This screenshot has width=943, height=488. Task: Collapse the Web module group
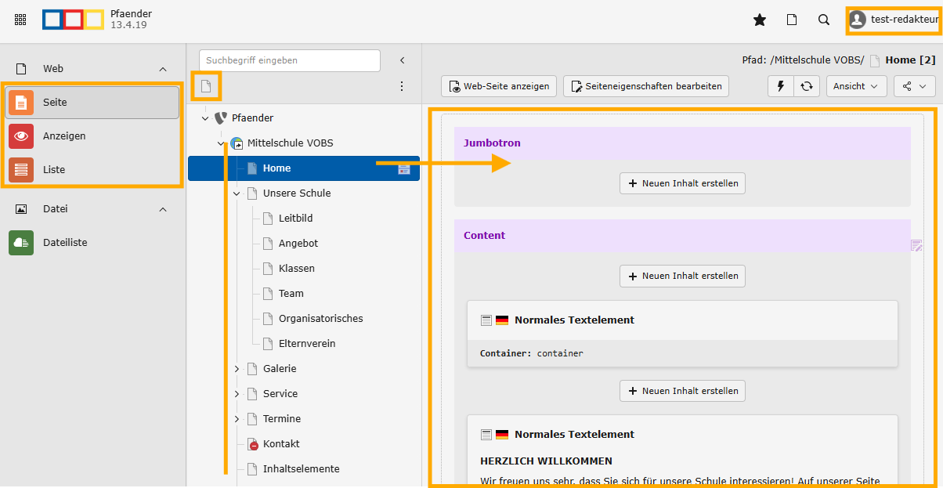click(163, 69)
